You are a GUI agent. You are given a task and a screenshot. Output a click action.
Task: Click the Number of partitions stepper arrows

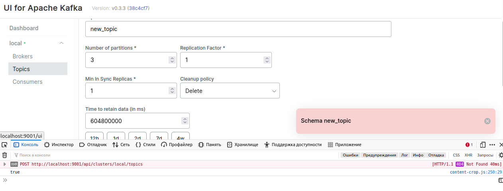click(x=172, y=60)
